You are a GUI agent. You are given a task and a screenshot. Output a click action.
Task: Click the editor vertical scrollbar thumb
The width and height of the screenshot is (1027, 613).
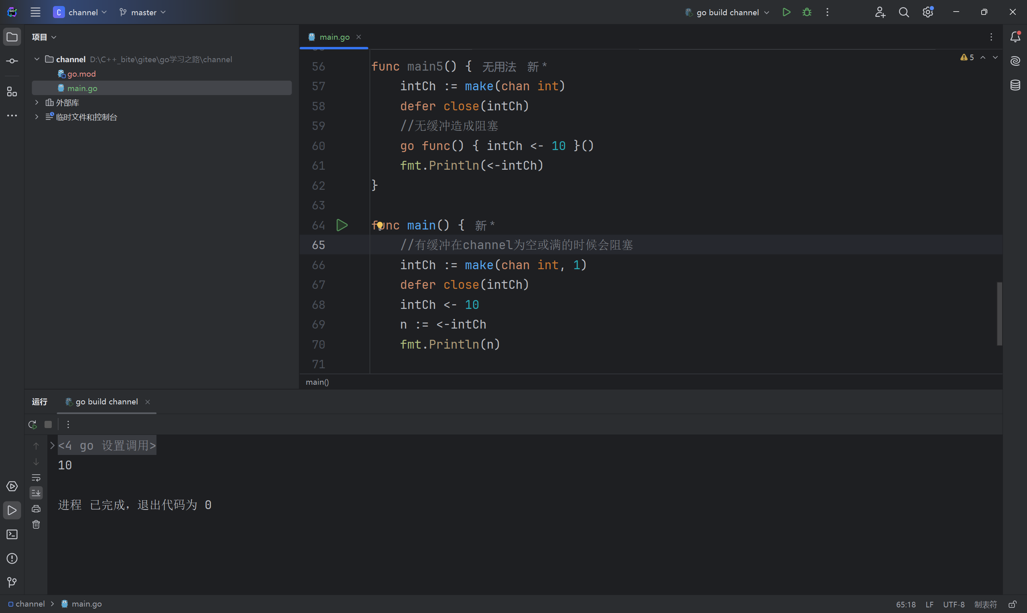pos(999,314)
